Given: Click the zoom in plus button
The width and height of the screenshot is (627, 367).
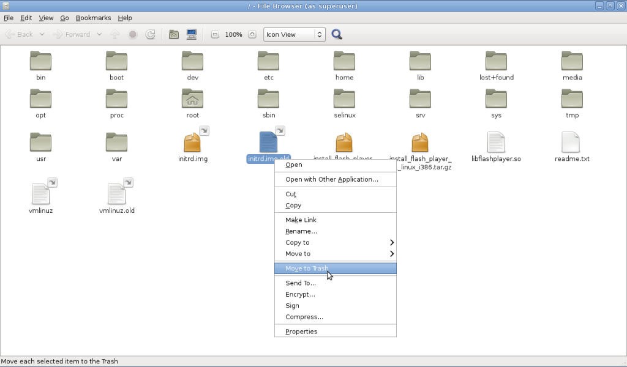Looking at the screenshot, I should pyautogui.click(x=252, y=34).
